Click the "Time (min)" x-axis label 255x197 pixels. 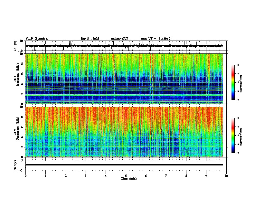coord(129,179)
